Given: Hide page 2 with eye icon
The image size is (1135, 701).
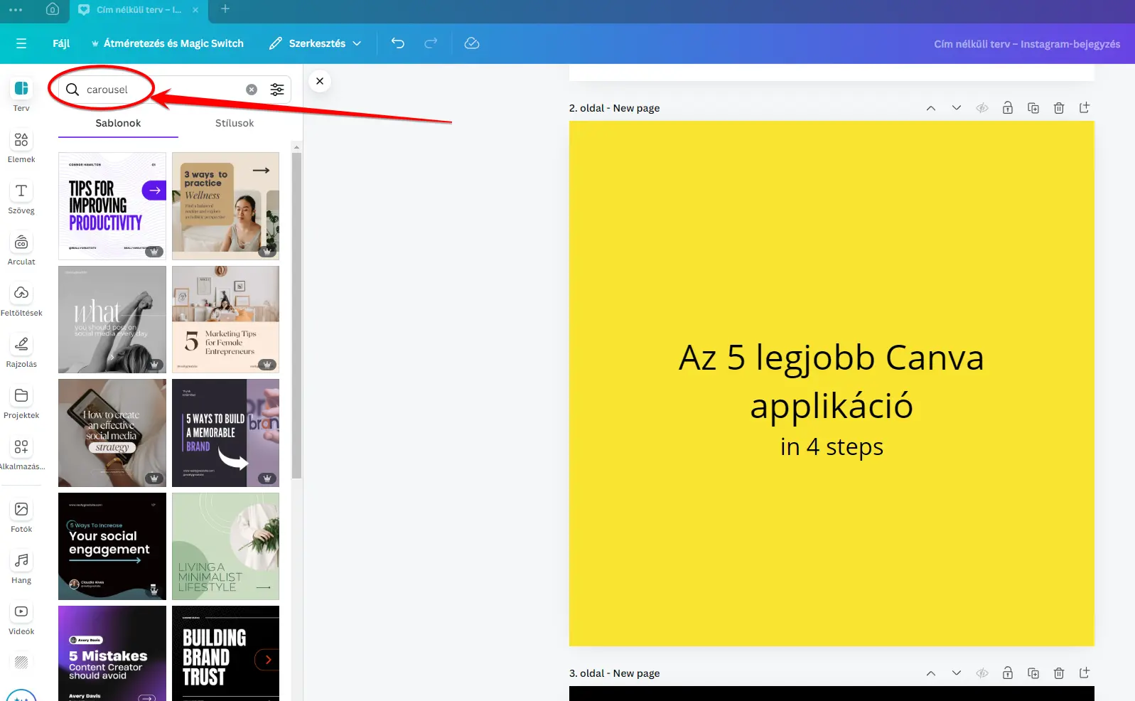Looking at the screenshot, I should coord(982,108).
